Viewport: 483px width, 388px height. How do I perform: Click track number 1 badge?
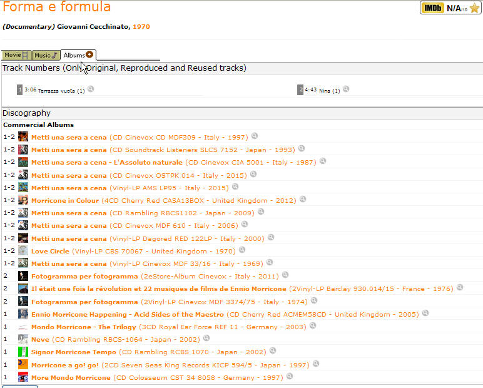(x=20, y=89)
